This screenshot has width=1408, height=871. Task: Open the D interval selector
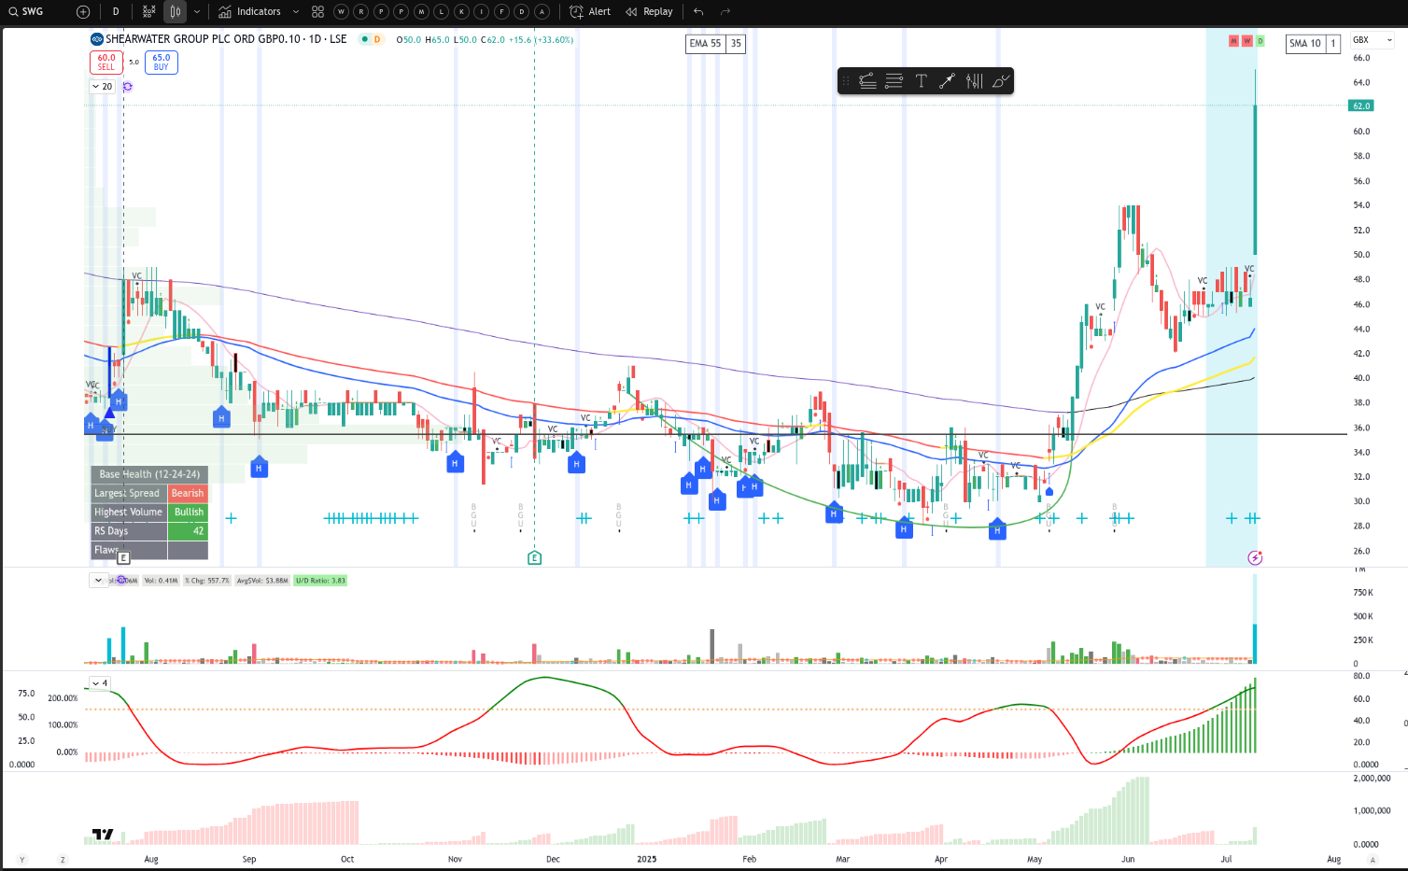tap(116, 11)
